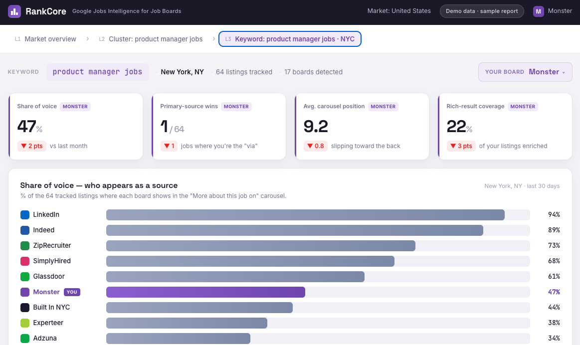580x345 pixels.
Task: Click the purple 47% value in chart
Action: pos(554,292)
